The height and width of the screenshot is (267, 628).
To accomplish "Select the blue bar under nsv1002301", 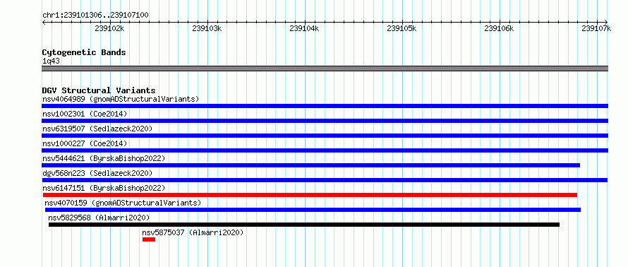I will pos(325,121).
